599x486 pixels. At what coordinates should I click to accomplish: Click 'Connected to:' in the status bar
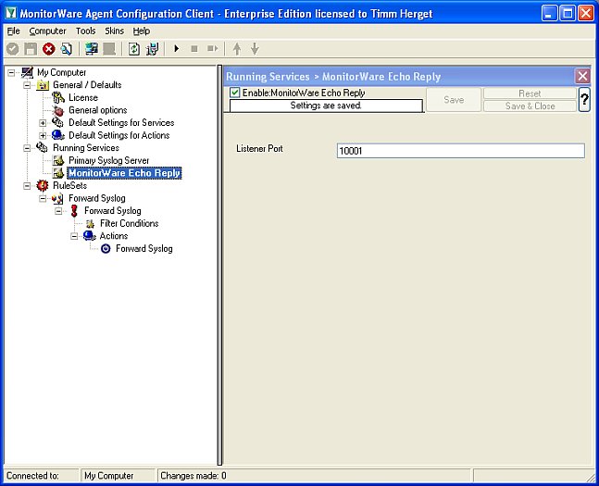click(x=32, y=476)
